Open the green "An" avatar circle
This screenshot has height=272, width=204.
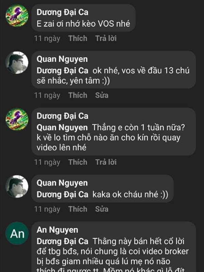click(x=17, y=233)
